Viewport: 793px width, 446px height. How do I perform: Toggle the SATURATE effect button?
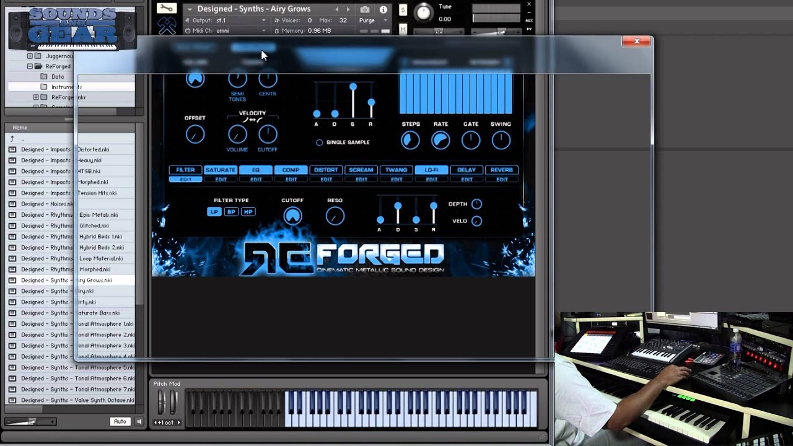tap(221, 170)
